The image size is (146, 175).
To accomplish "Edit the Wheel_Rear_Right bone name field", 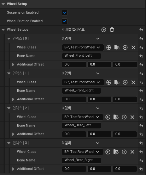I will pyautogui.click(x=81, y=160).
